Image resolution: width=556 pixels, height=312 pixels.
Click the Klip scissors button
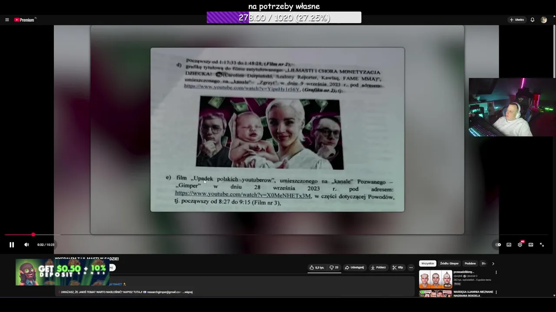tap(398, 267)
